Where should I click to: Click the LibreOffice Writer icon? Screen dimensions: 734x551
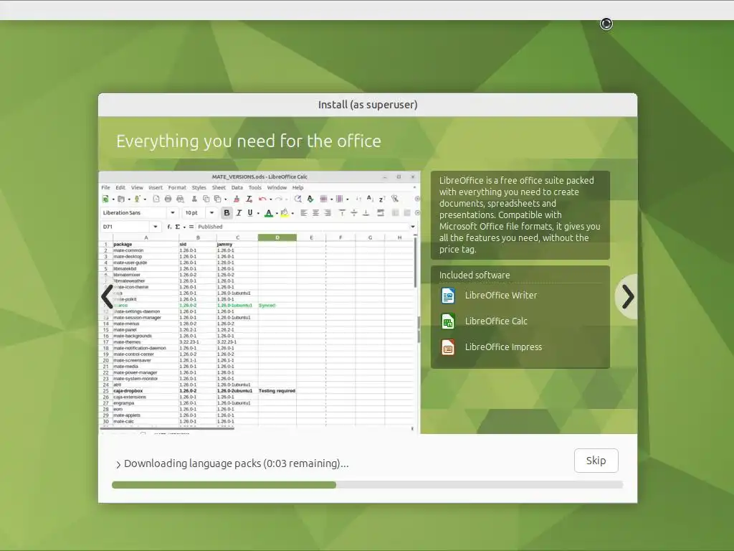(x=448, y=296)
